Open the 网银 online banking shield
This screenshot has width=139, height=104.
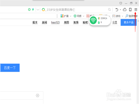(78, 16)
